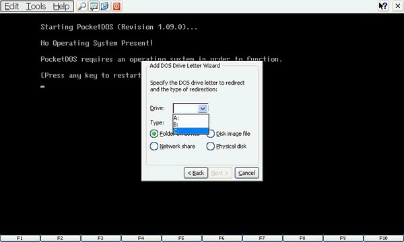Choose highlighted drive C: from the list
Viewport: 404px width, 242px height.
[191, 131]
